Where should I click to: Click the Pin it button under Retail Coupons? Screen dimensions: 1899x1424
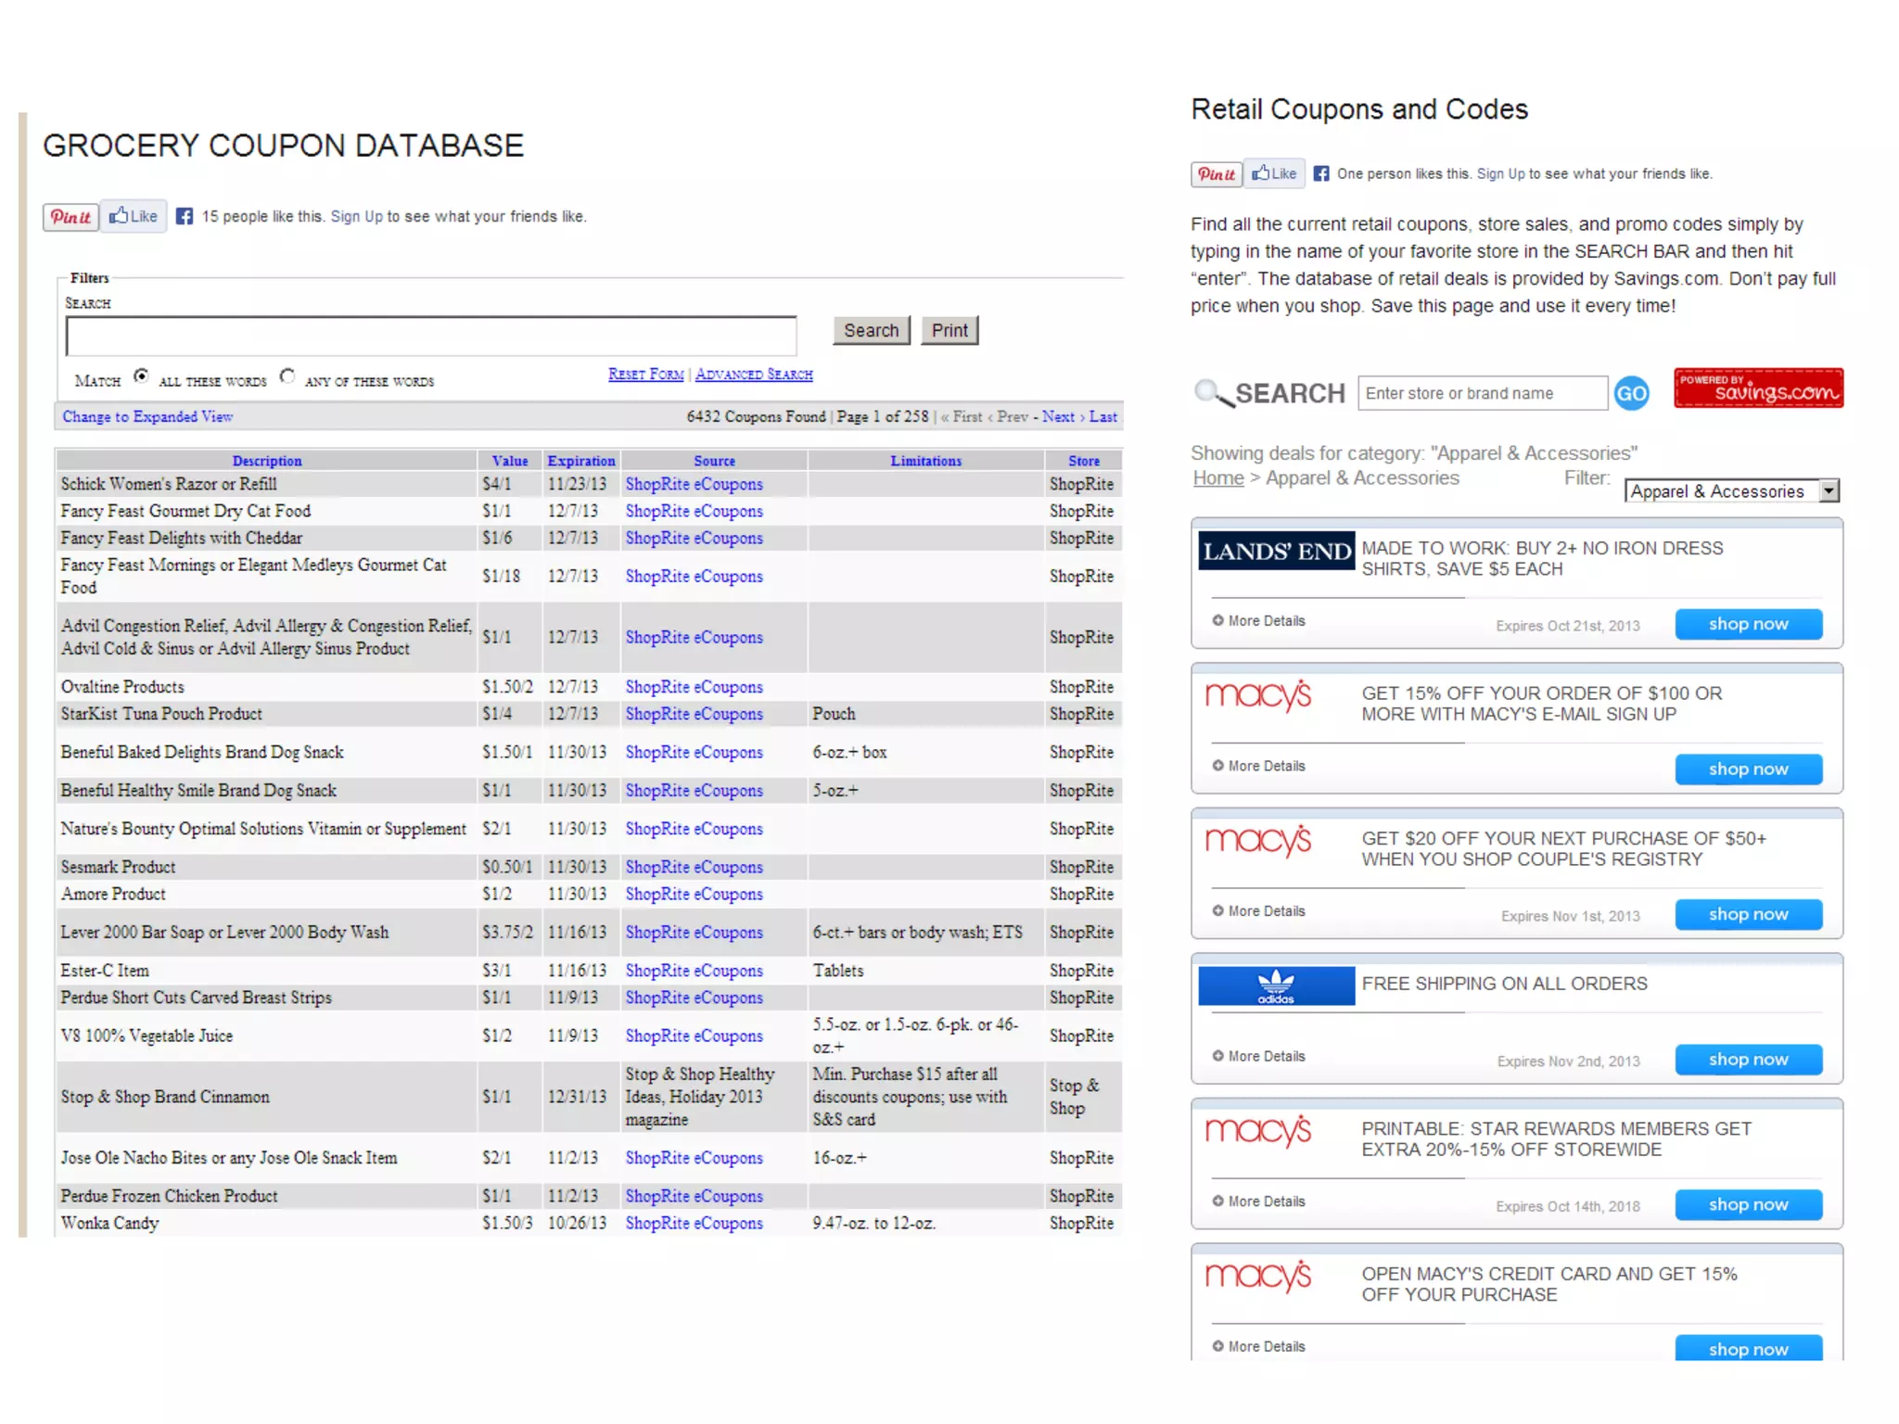click(1216, 174)
